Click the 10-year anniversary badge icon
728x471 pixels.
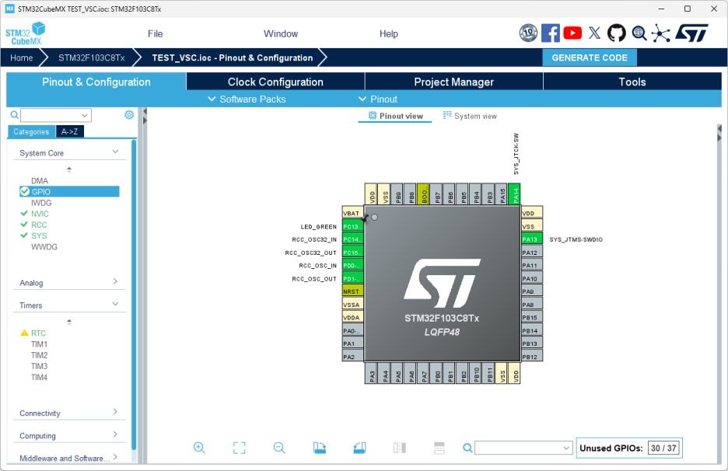click(x=528, y=33)
